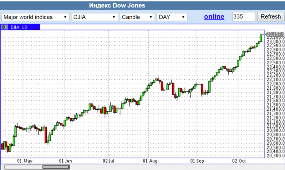
Task: Click the 21,000.0 price axis label
Action: [x=276, y=126]
